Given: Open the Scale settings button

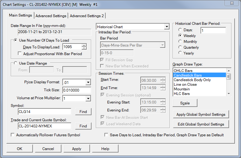Looking at the screenshot, I should [x=185, y=103].
